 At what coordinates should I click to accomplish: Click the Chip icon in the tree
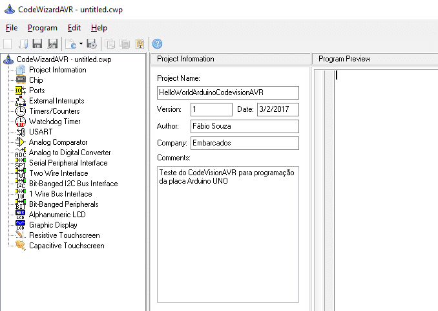click(x=21, y=80)
